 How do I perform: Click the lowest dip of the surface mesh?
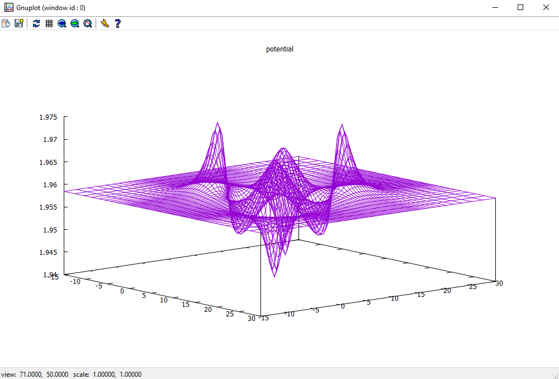point(274,275)
